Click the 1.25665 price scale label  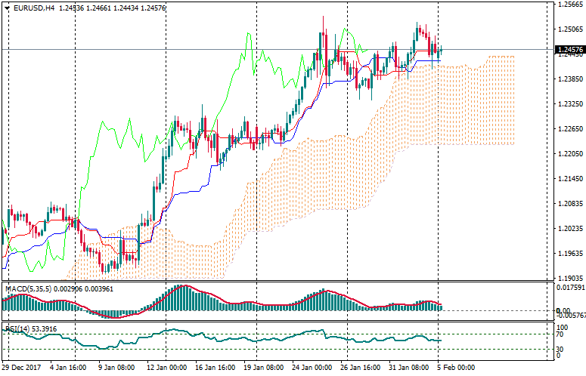[x=569, y=5]
